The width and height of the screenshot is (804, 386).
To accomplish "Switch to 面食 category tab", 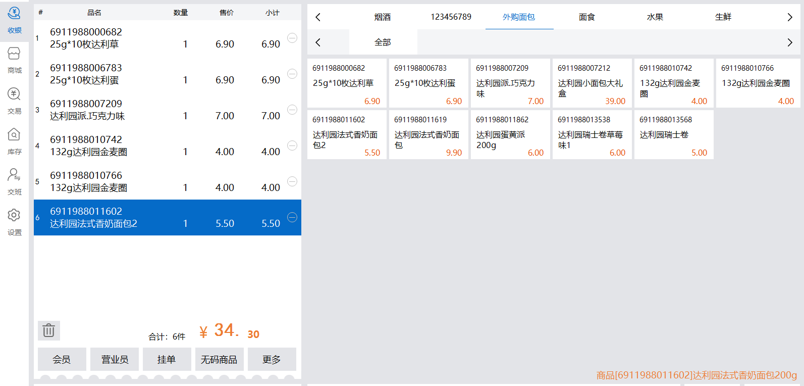I will [587, 17].
